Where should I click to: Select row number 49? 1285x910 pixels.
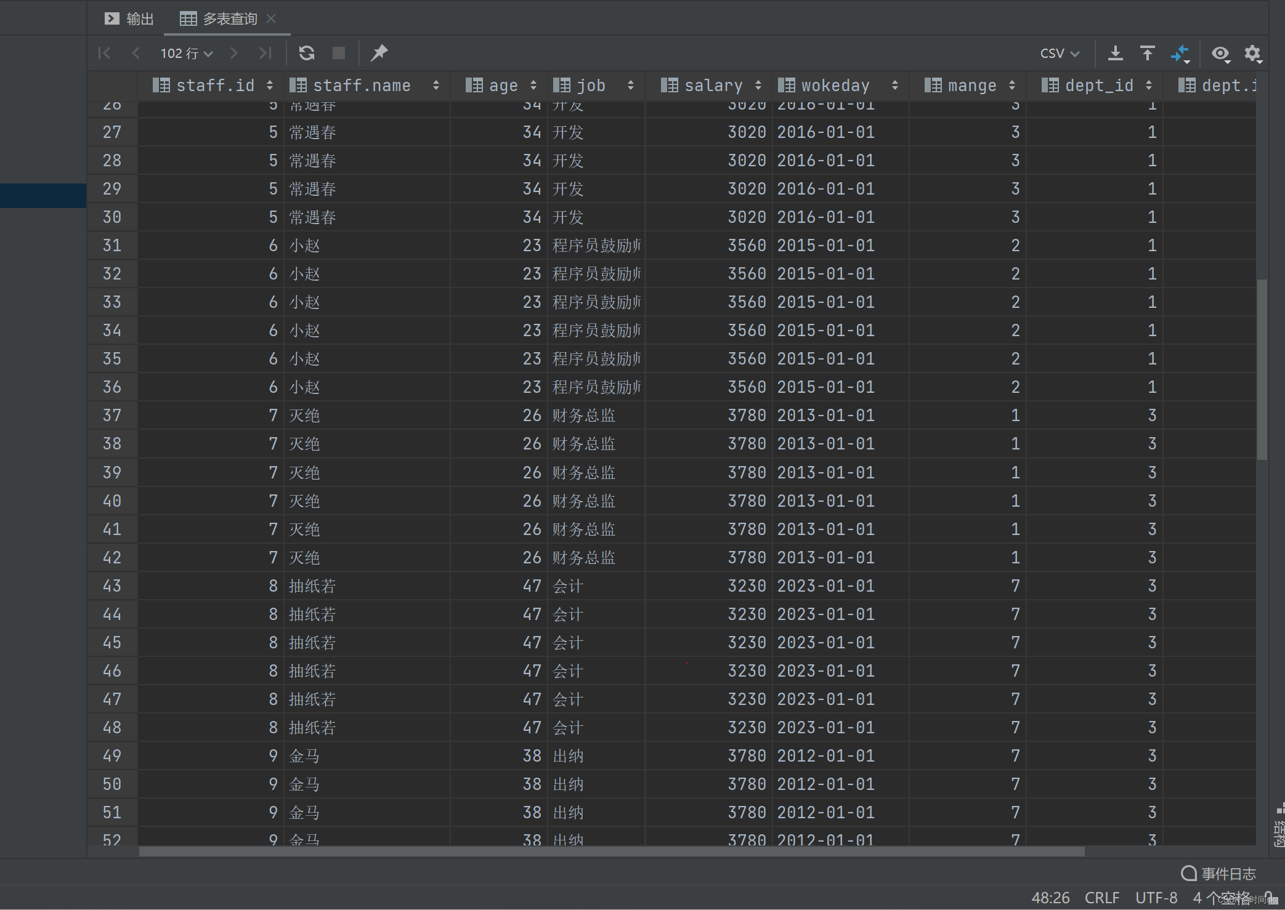(112, 756)
